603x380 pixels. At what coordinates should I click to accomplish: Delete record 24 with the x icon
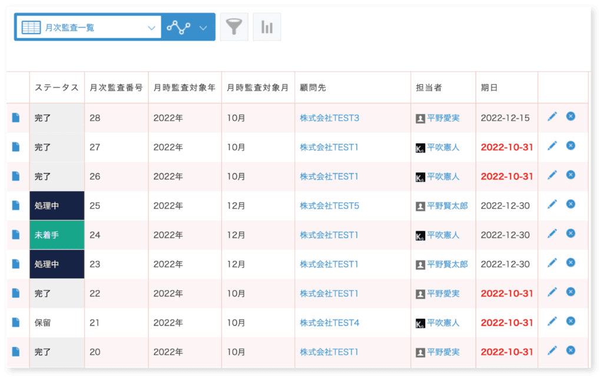(x=571, y=233)
